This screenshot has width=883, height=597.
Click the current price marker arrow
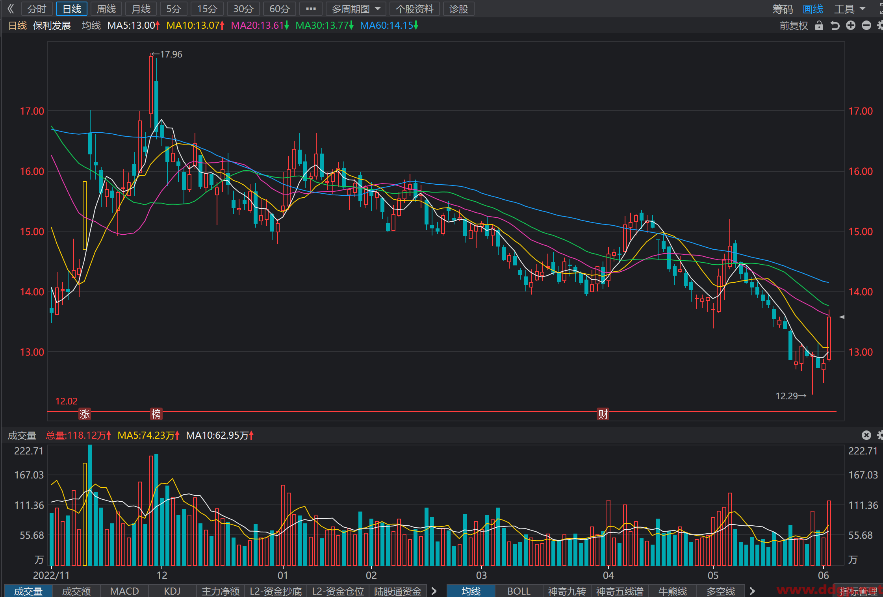click(842, 317)
